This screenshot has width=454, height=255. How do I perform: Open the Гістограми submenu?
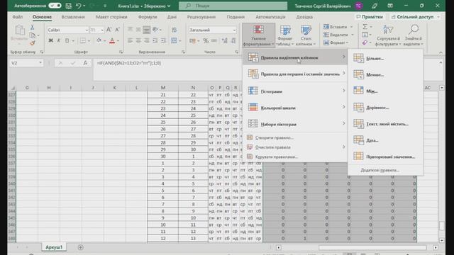(x=295, y=91)
